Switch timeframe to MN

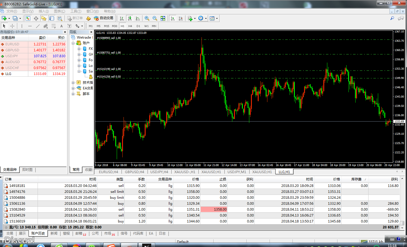pyautogui.click(x=154, y=26)
